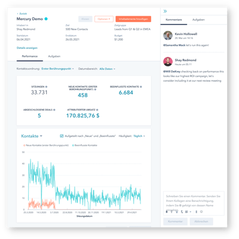Toggle 'Neue Kontakte (erster Berührungspunkt)' legend marker
This screenshot has width=239, height=239.
[24, 145]
